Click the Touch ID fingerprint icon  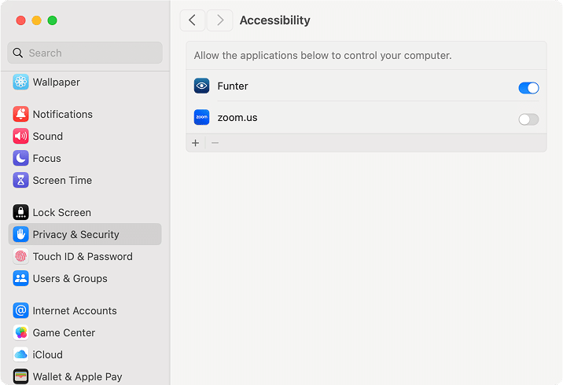click(20, 257)
